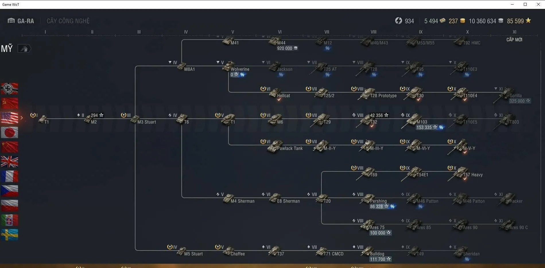Select the Japan nation flag
The width and height of the screenshot is (545, 268).
(9, 132)
